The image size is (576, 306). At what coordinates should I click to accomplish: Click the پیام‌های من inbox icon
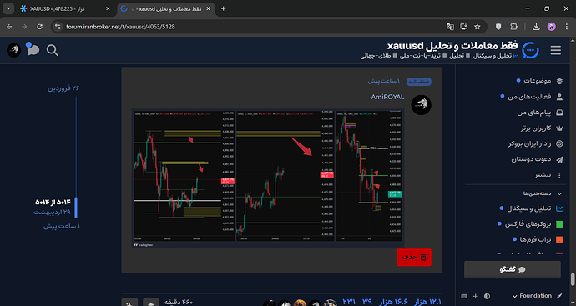coord(559,113)
